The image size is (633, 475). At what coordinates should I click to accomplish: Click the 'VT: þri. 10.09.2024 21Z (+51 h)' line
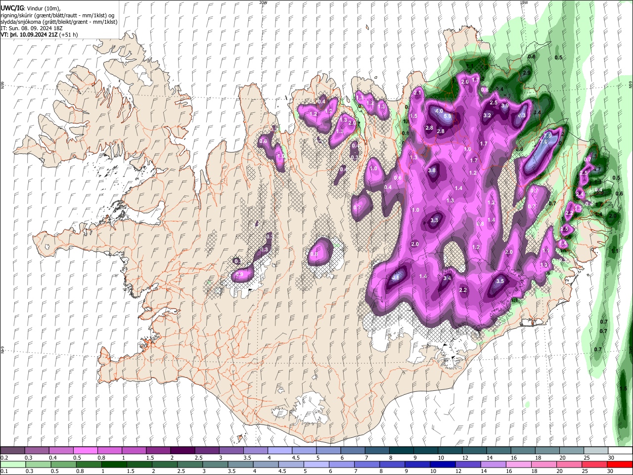point(39,35)
